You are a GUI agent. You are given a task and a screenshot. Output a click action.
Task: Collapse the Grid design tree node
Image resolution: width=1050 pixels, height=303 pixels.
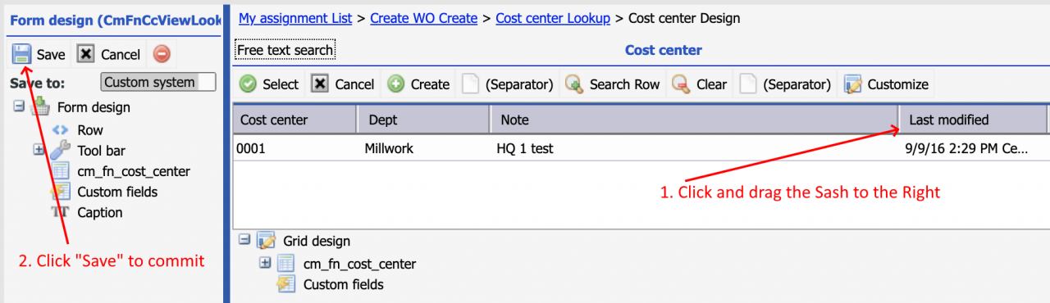point(244,241)
